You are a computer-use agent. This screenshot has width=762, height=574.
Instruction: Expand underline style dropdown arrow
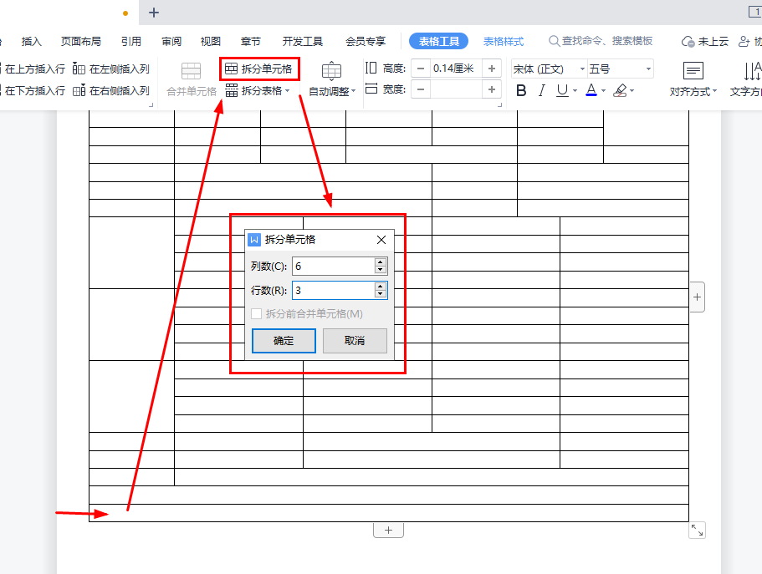(x=575, y=91)
